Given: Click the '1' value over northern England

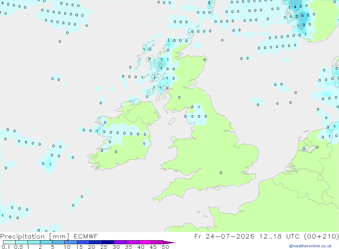Looking at the screenshot, I should pyautogui.click(x=199, y=107).
